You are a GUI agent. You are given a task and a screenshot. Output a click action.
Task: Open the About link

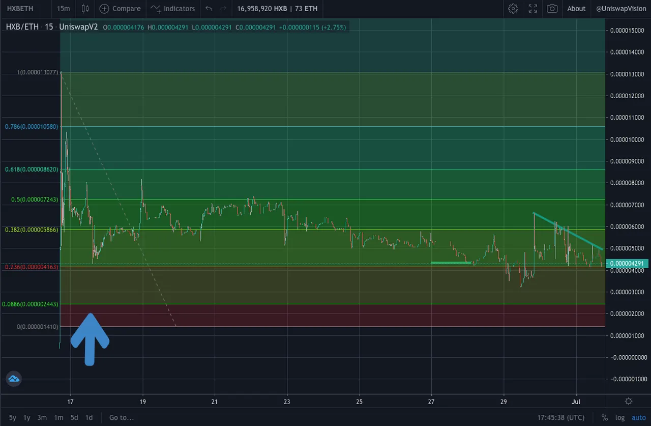(x=576, y=9)
